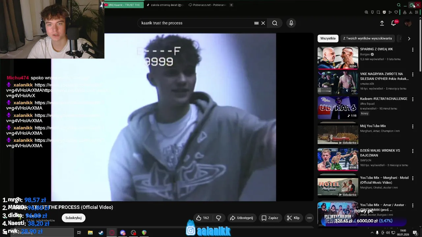Viewport: 422px width, 237px height.
Task: Open the YouTube upload/create icon
Action: (382, 23)
